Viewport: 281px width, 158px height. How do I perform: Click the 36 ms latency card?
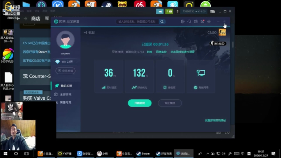109,77
